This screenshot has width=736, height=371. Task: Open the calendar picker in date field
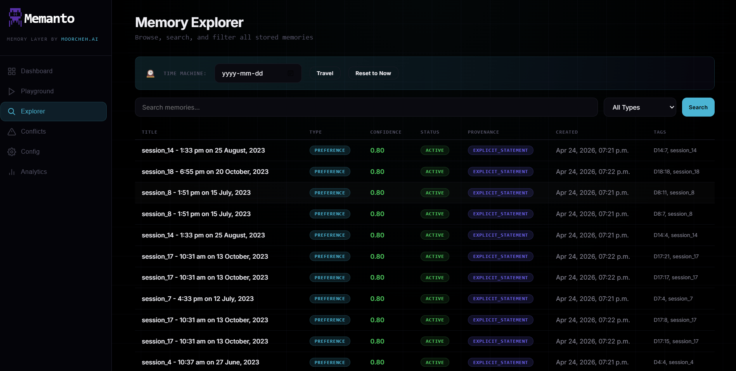[x=291, y=73]
